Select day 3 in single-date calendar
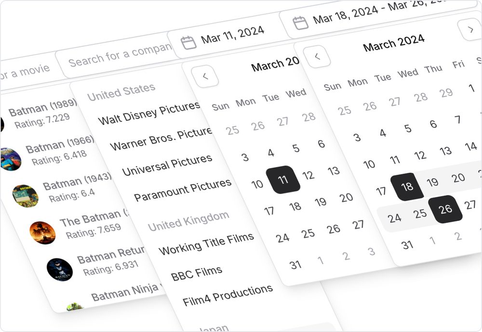 [x=245, y=157]
